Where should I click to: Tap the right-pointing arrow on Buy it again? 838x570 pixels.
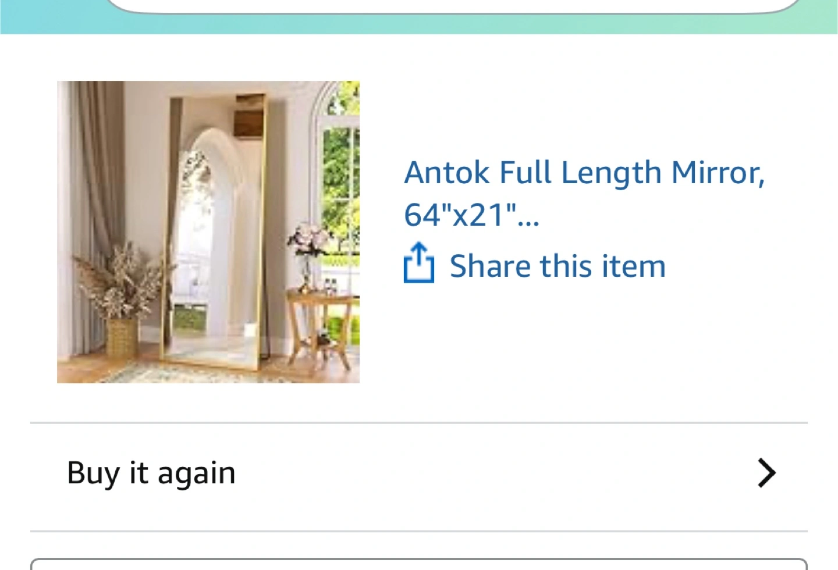[766, 472]
